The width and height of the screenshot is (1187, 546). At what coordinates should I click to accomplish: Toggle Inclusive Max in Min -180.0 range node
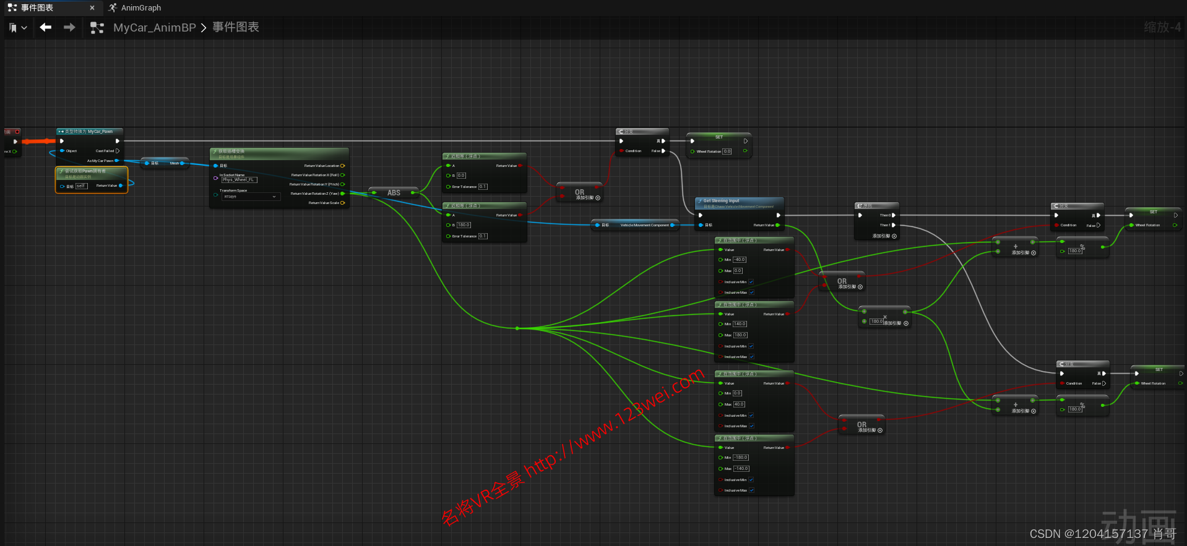[x=751, y=490]
